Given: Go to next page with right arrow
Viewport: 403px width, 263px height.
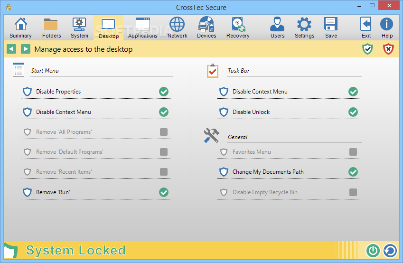Looking at the screenshot, I should tap(26, 49).
